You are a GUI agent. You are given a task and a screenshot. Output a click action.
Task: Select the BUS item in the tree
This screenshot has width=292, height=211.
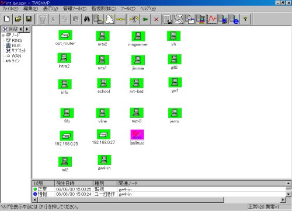pos(16,45)
